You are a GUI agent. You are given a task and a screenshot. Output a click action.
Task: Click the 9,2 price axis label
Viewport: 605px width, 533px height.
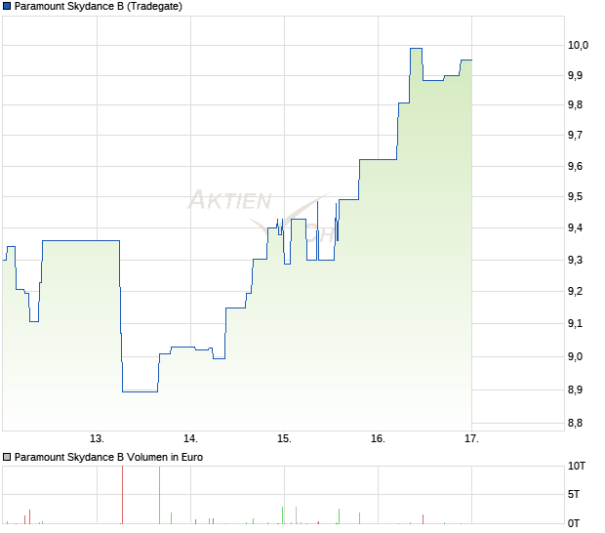[x=576, y=291]
